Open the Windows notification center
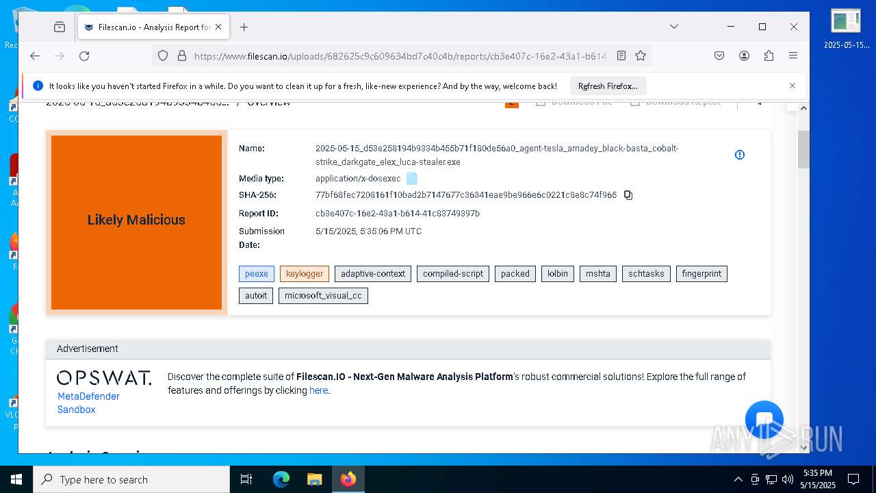 [854, 479]
